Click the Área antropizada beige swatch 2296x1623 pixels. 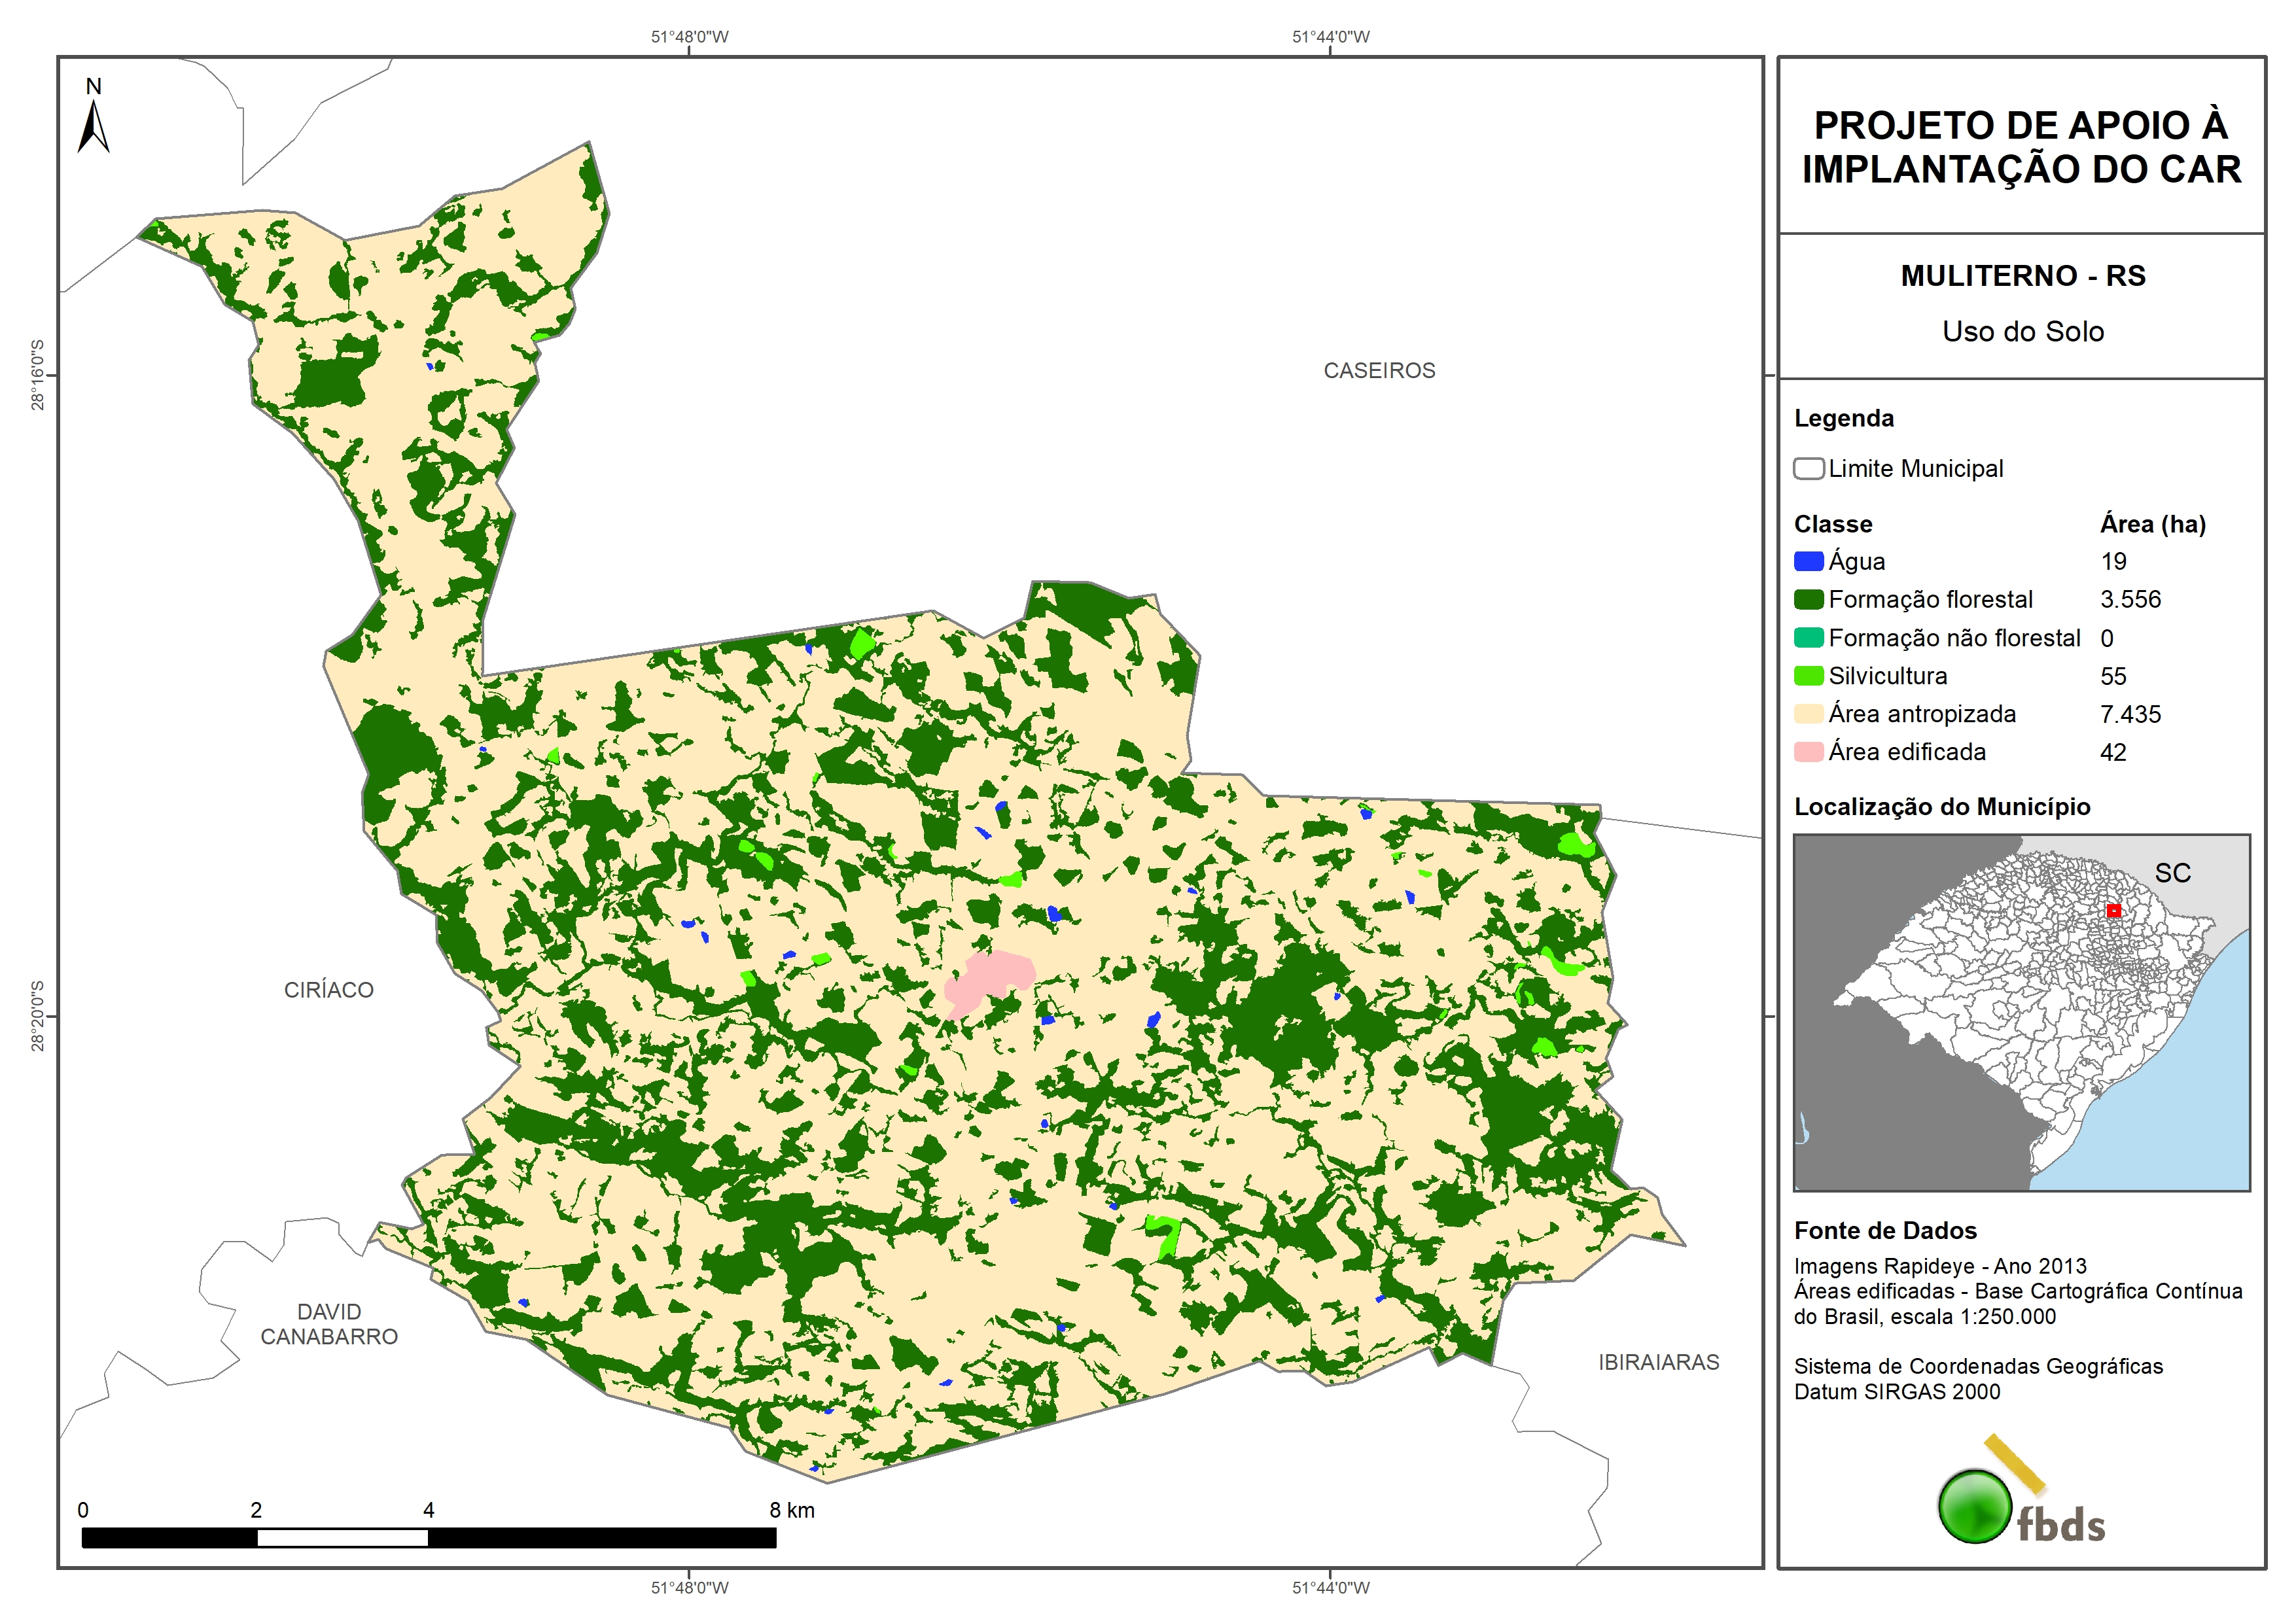(1808, 714)
